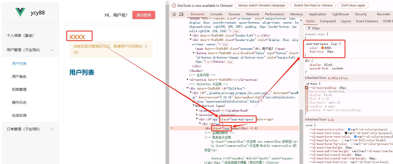Expand the el-section node in DOM tree

(x=188, y=80)
